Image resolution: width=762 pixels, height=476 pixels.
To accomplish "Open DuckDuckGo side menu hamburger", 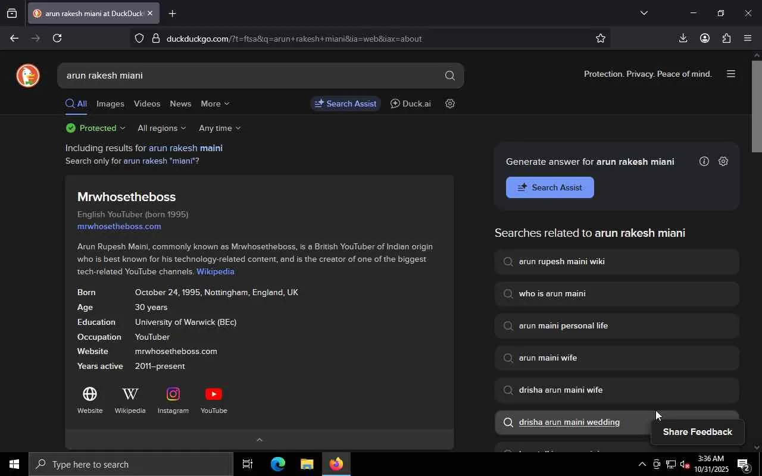I will 731,74.
